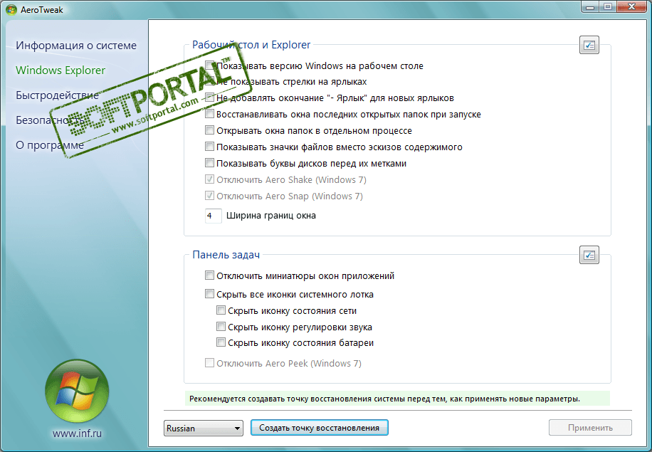Select Windows Explorer in sidebar

point(61,70)
